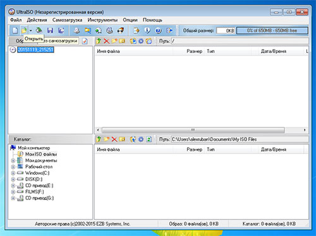
Task: Click the Open folder toolbar icon
Action: point(24,30)
